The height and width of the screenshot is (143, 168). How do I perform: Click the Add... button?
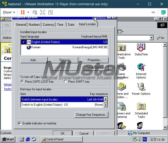(x=34, y=60)
